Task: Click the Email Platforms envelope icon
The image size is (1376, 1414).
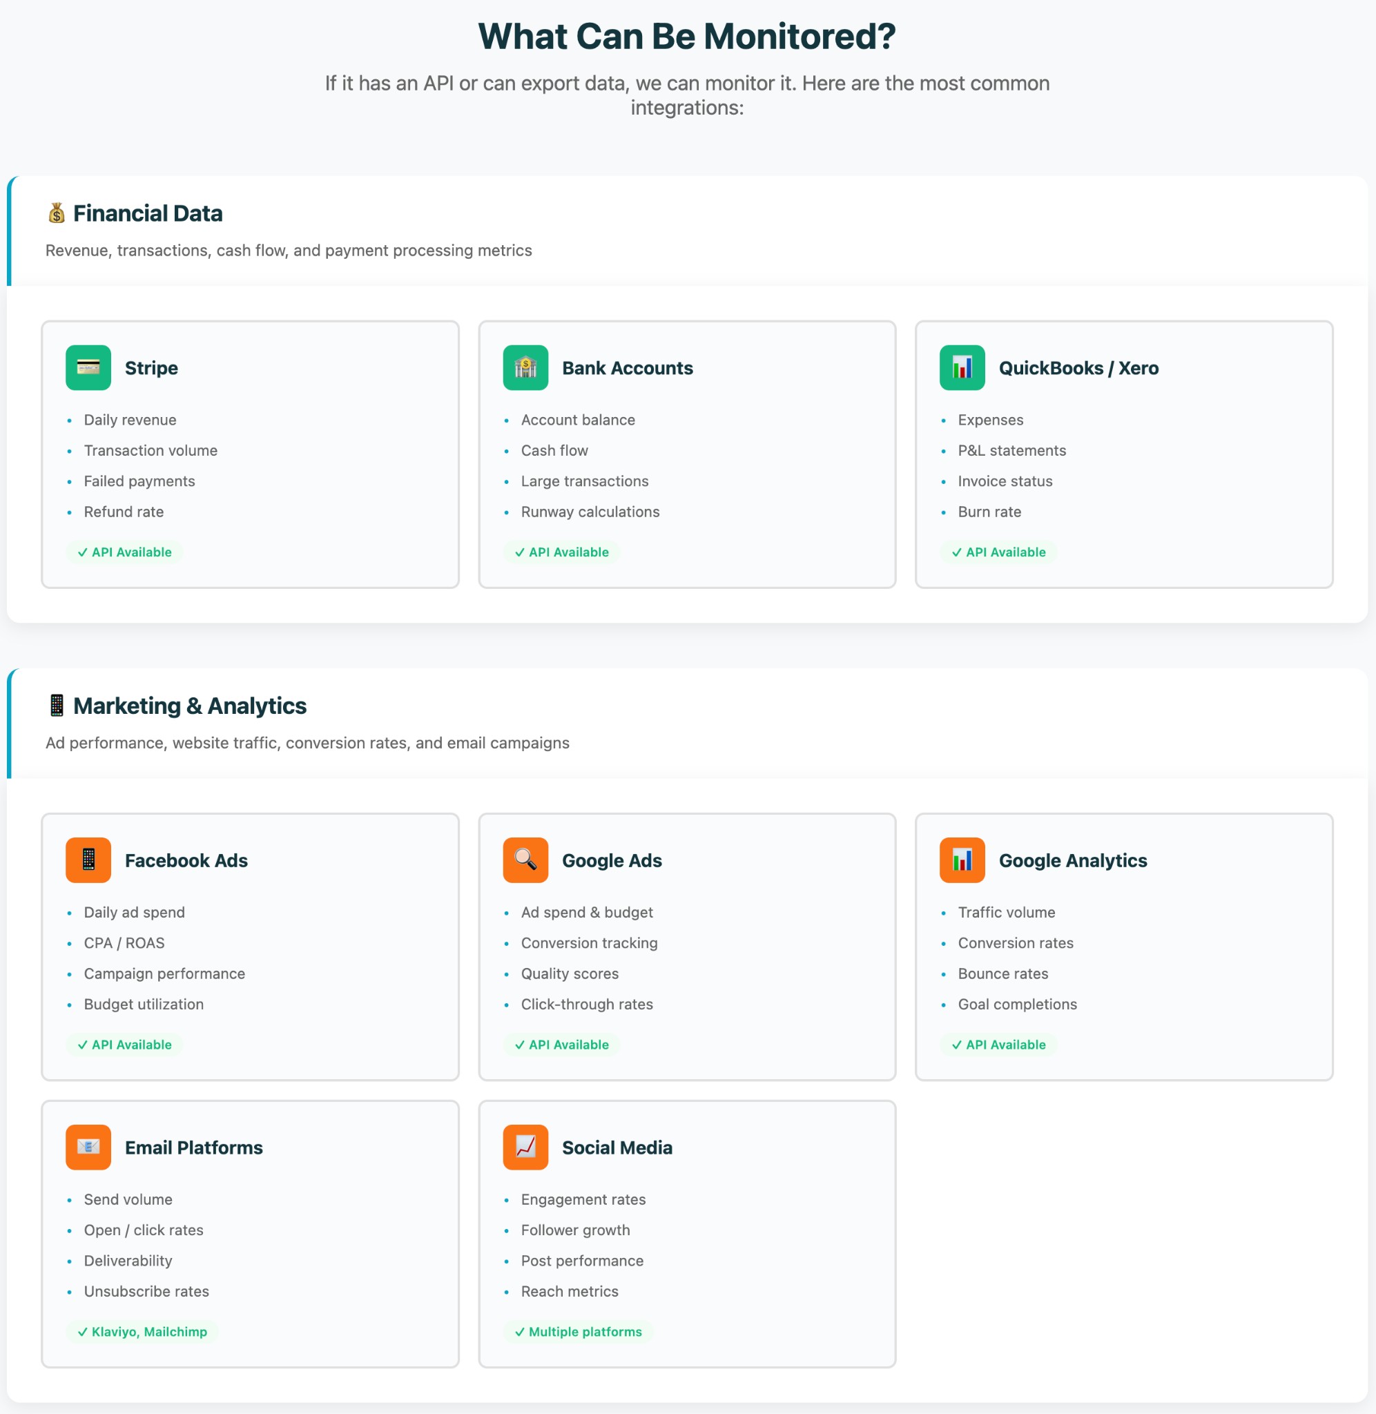Action: (x=88, y=1147)
